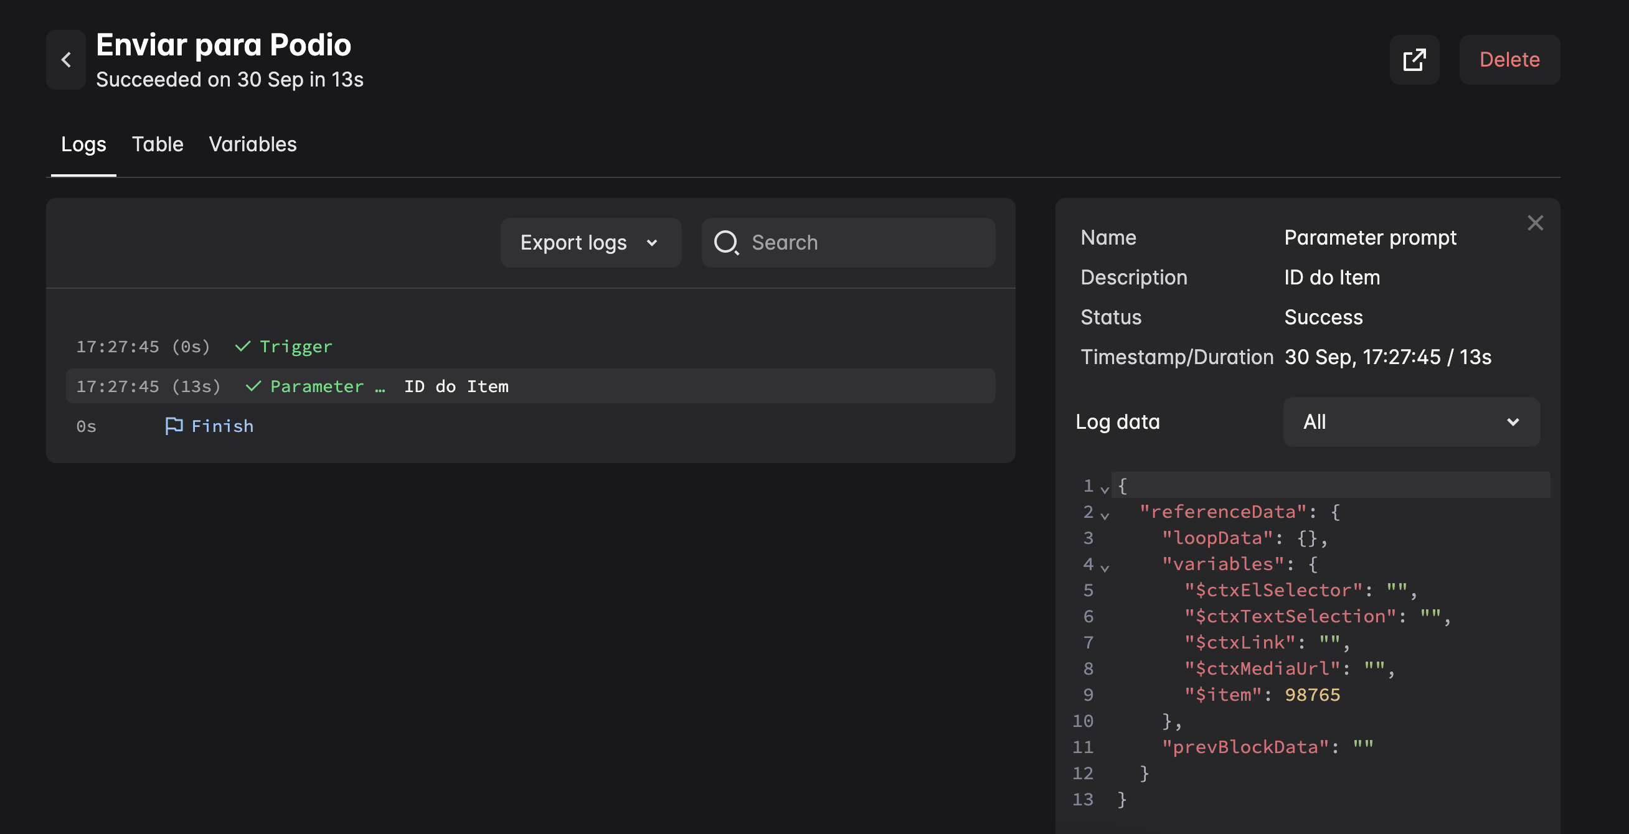The width and height of the screenshot is (1629, 834).
Task: Click the Delete button
Action: click(1509, 59)
